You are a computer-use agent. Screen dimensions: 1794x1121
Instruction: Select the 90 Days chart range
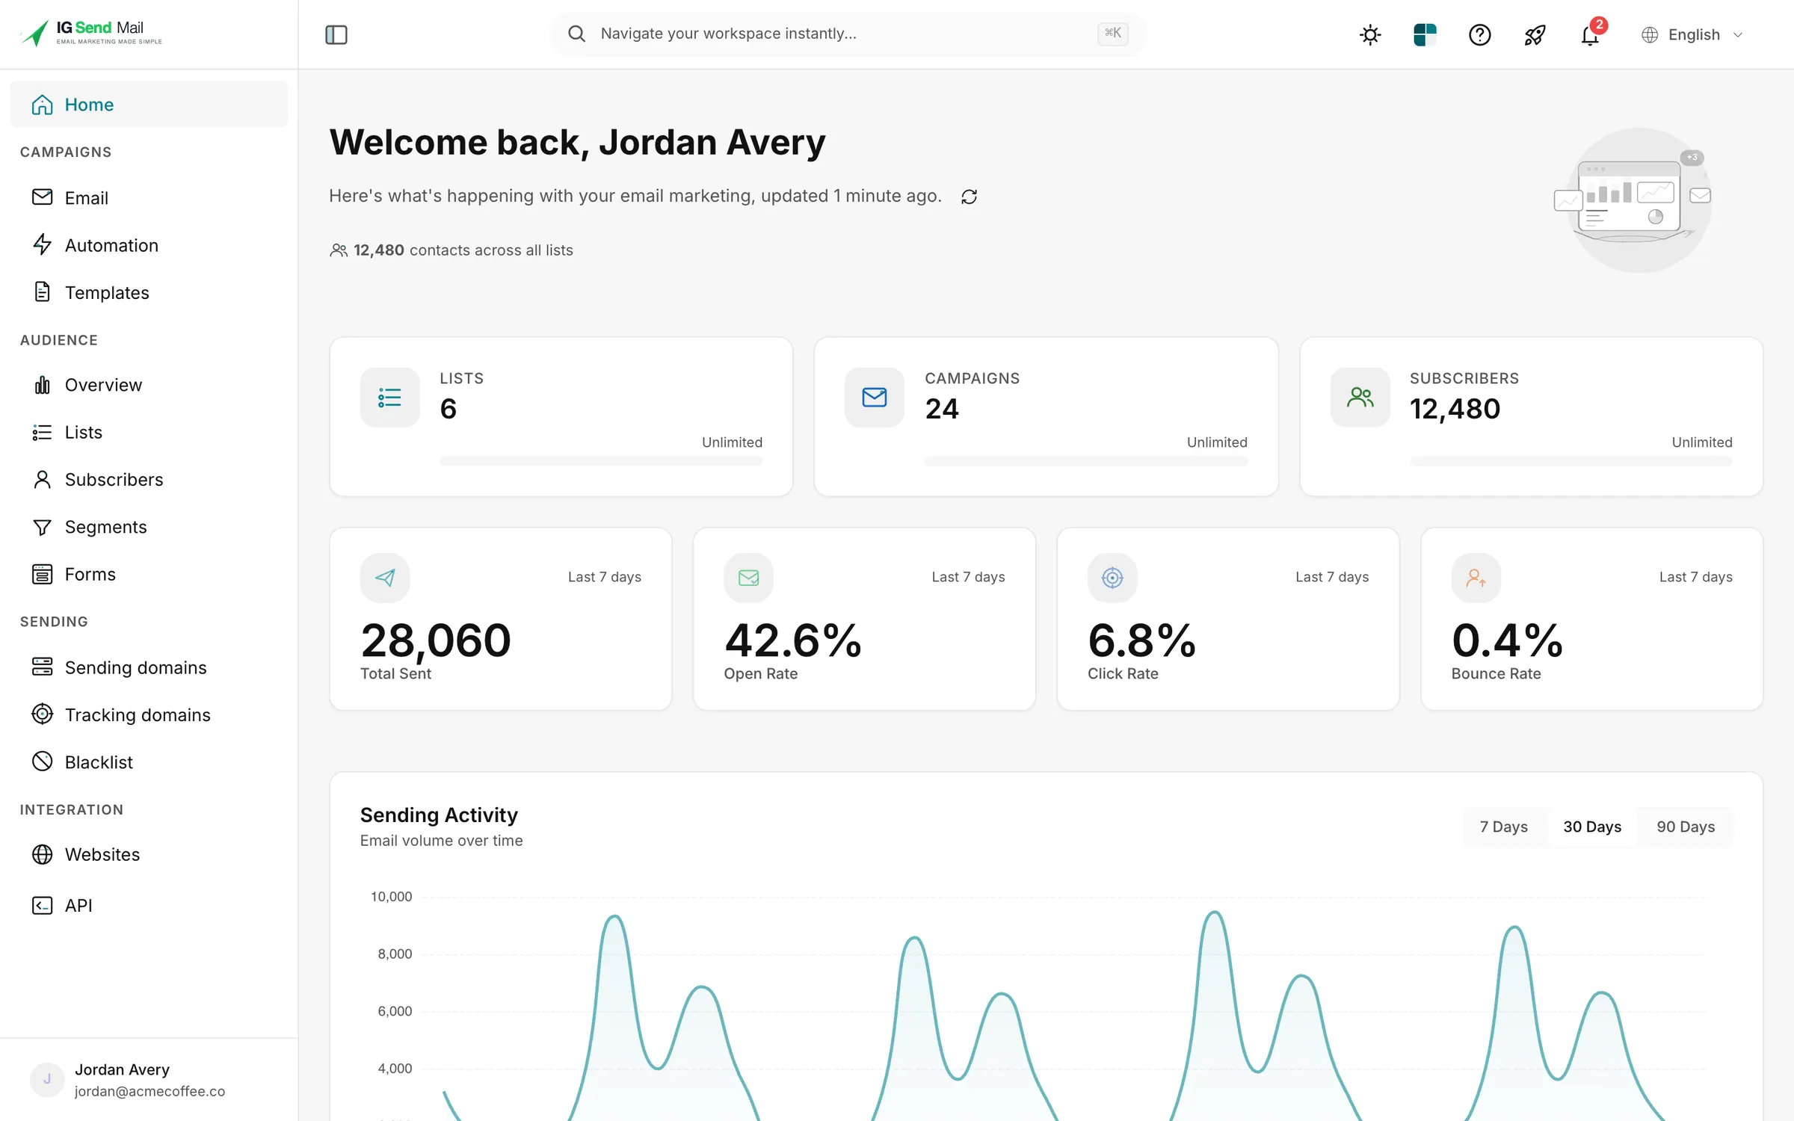click(1686, 827)
